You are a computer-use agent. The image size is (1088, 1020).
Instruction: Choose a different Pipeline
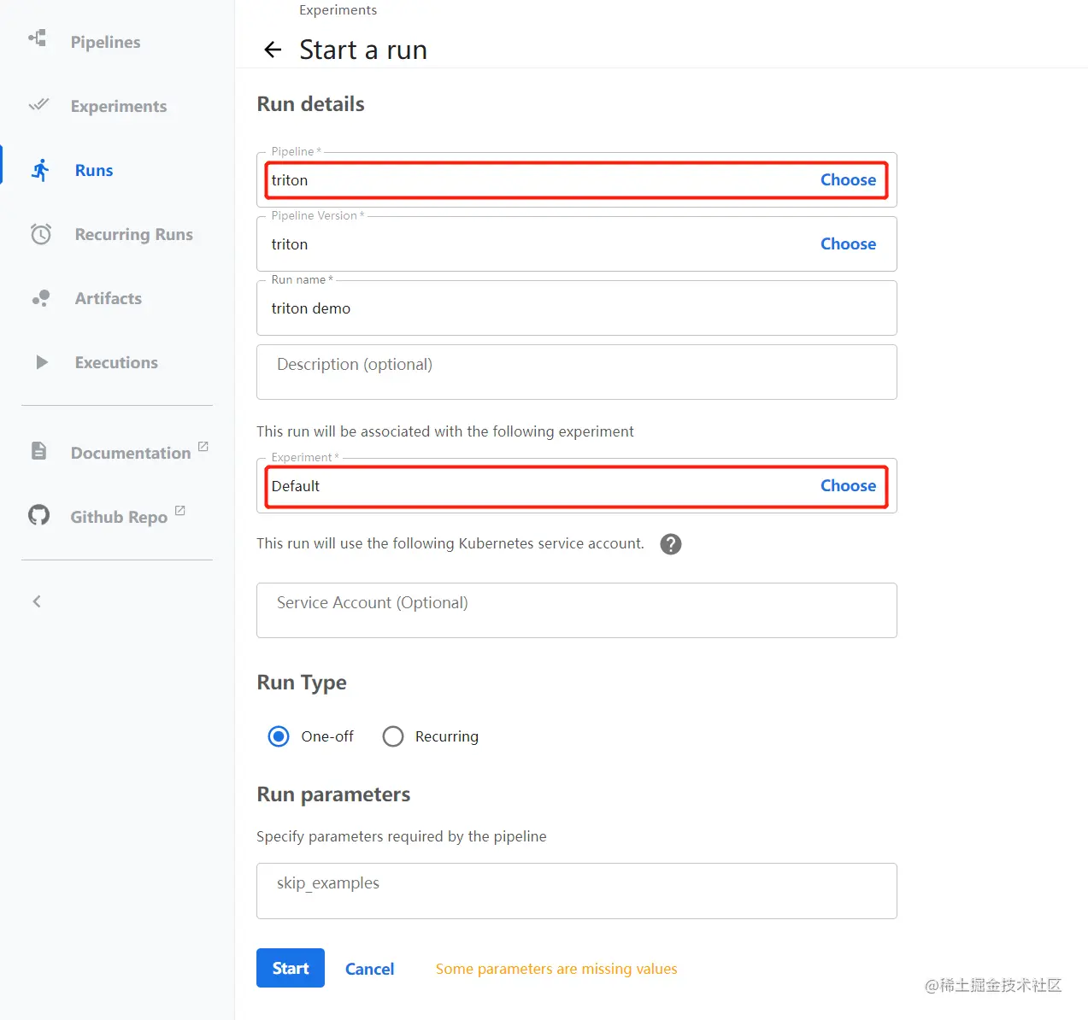point(848,180)
